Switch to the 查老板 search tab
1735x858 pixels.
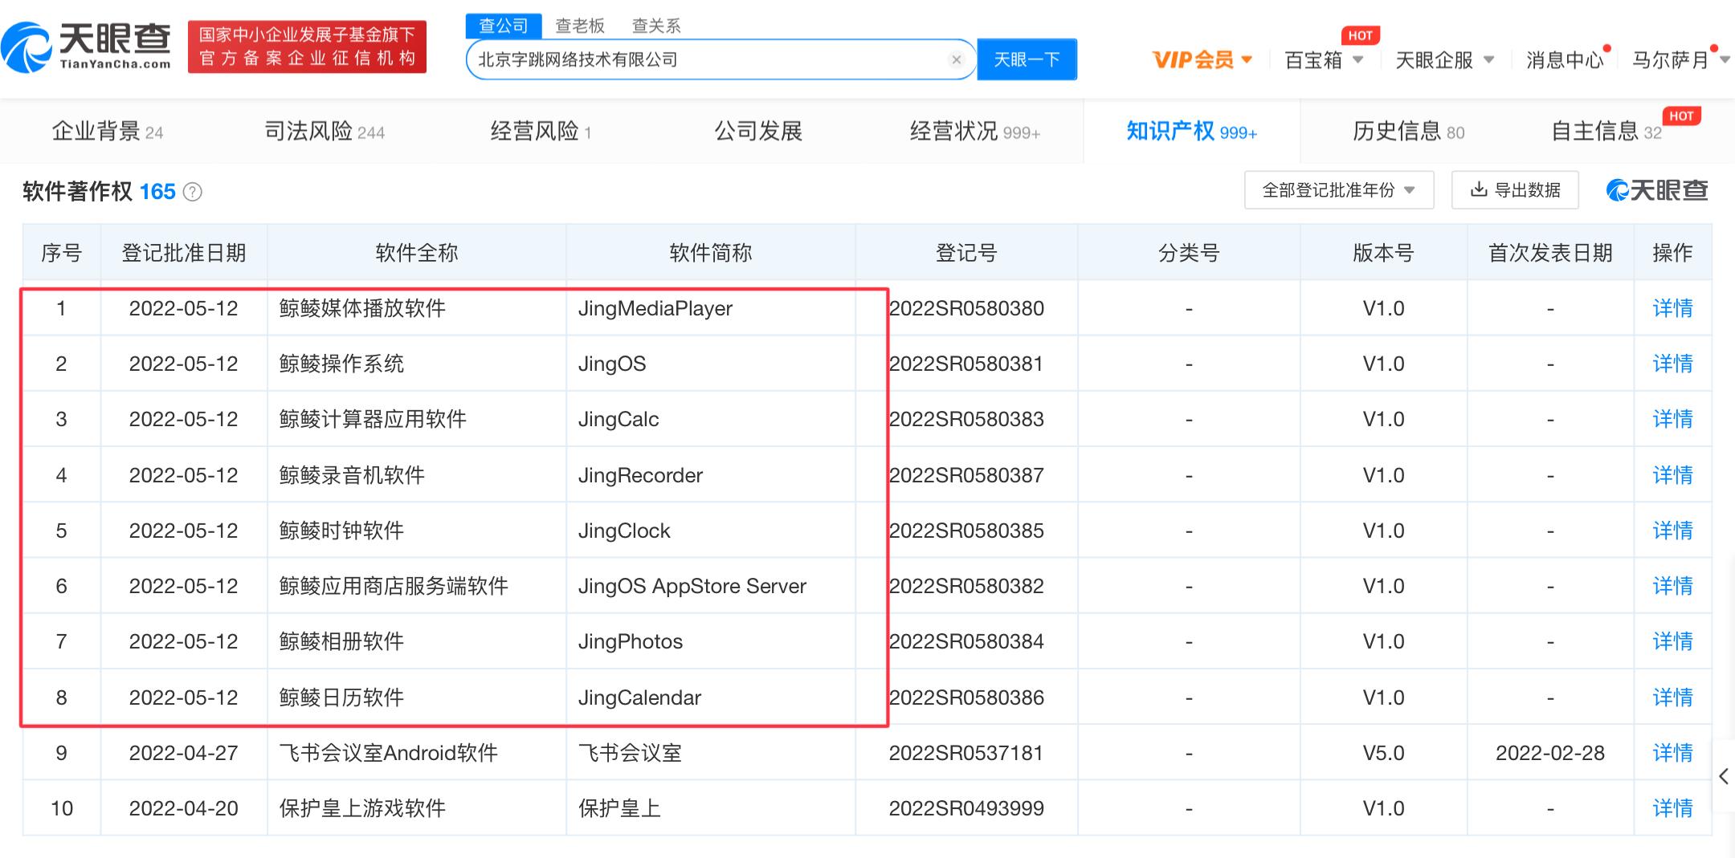pyautogui.click(x=580, y=26)
